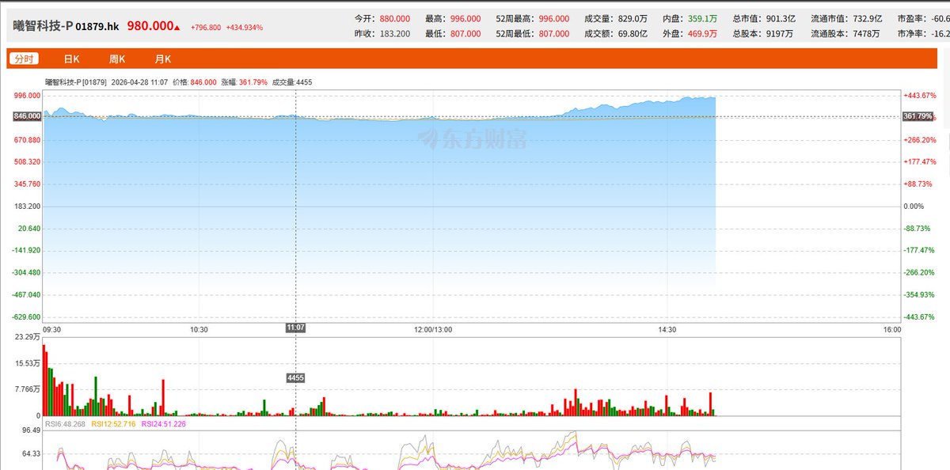Select the 最高 value 996.000

465,18
